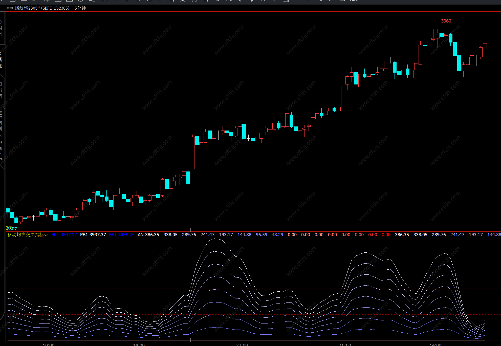Click the last red candlestick at chart's right end
This screenshot has height=346, width=501.
485,46
